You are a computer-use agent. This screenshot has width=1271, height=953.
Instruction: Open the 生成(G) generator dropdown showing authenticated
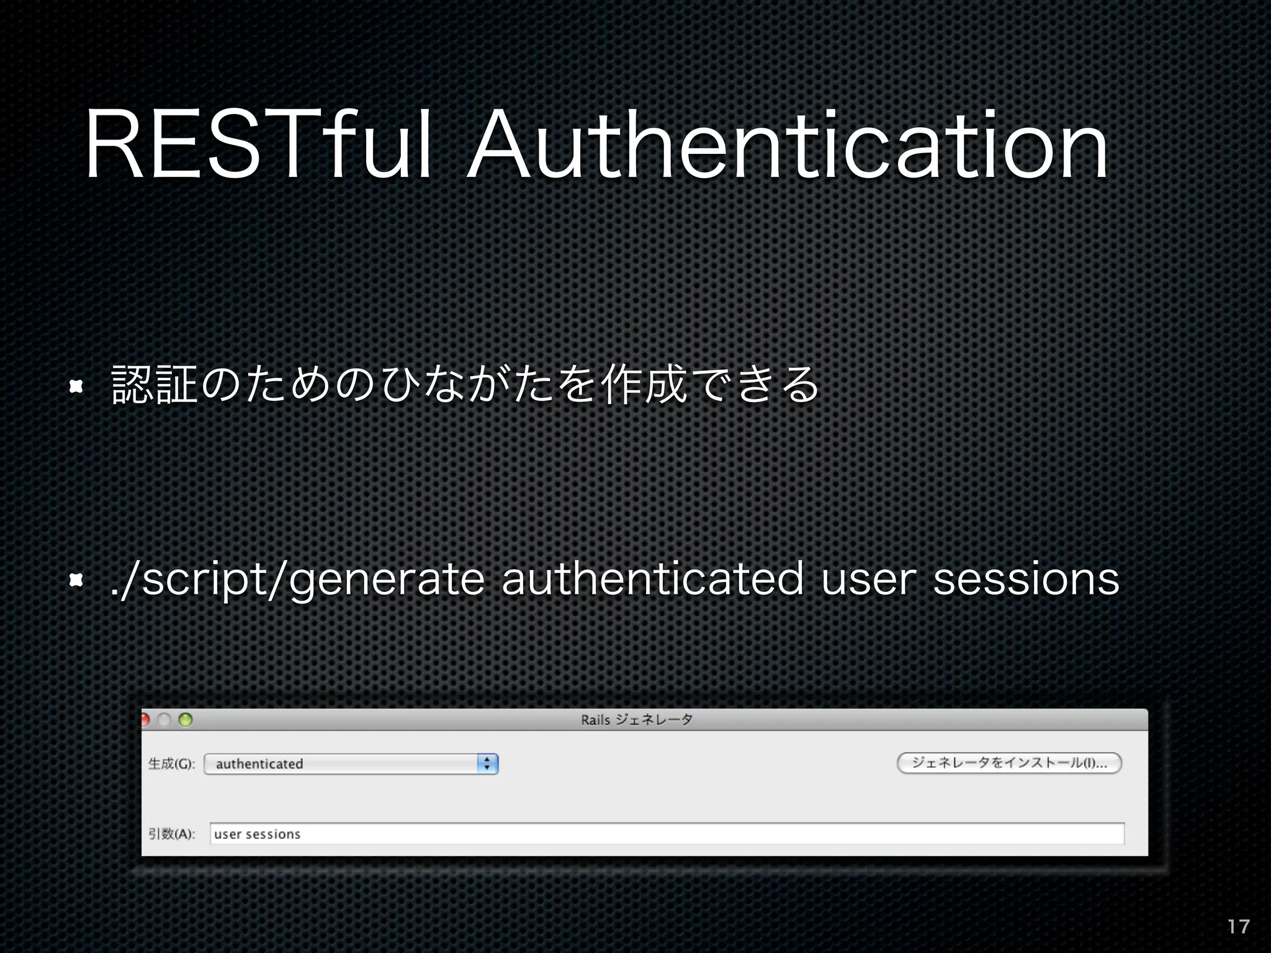351,764
